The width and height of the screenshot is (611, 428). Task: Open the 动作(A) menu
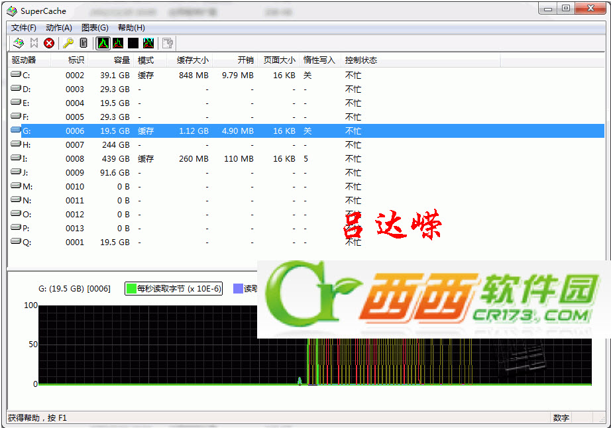tap(59, 28)
